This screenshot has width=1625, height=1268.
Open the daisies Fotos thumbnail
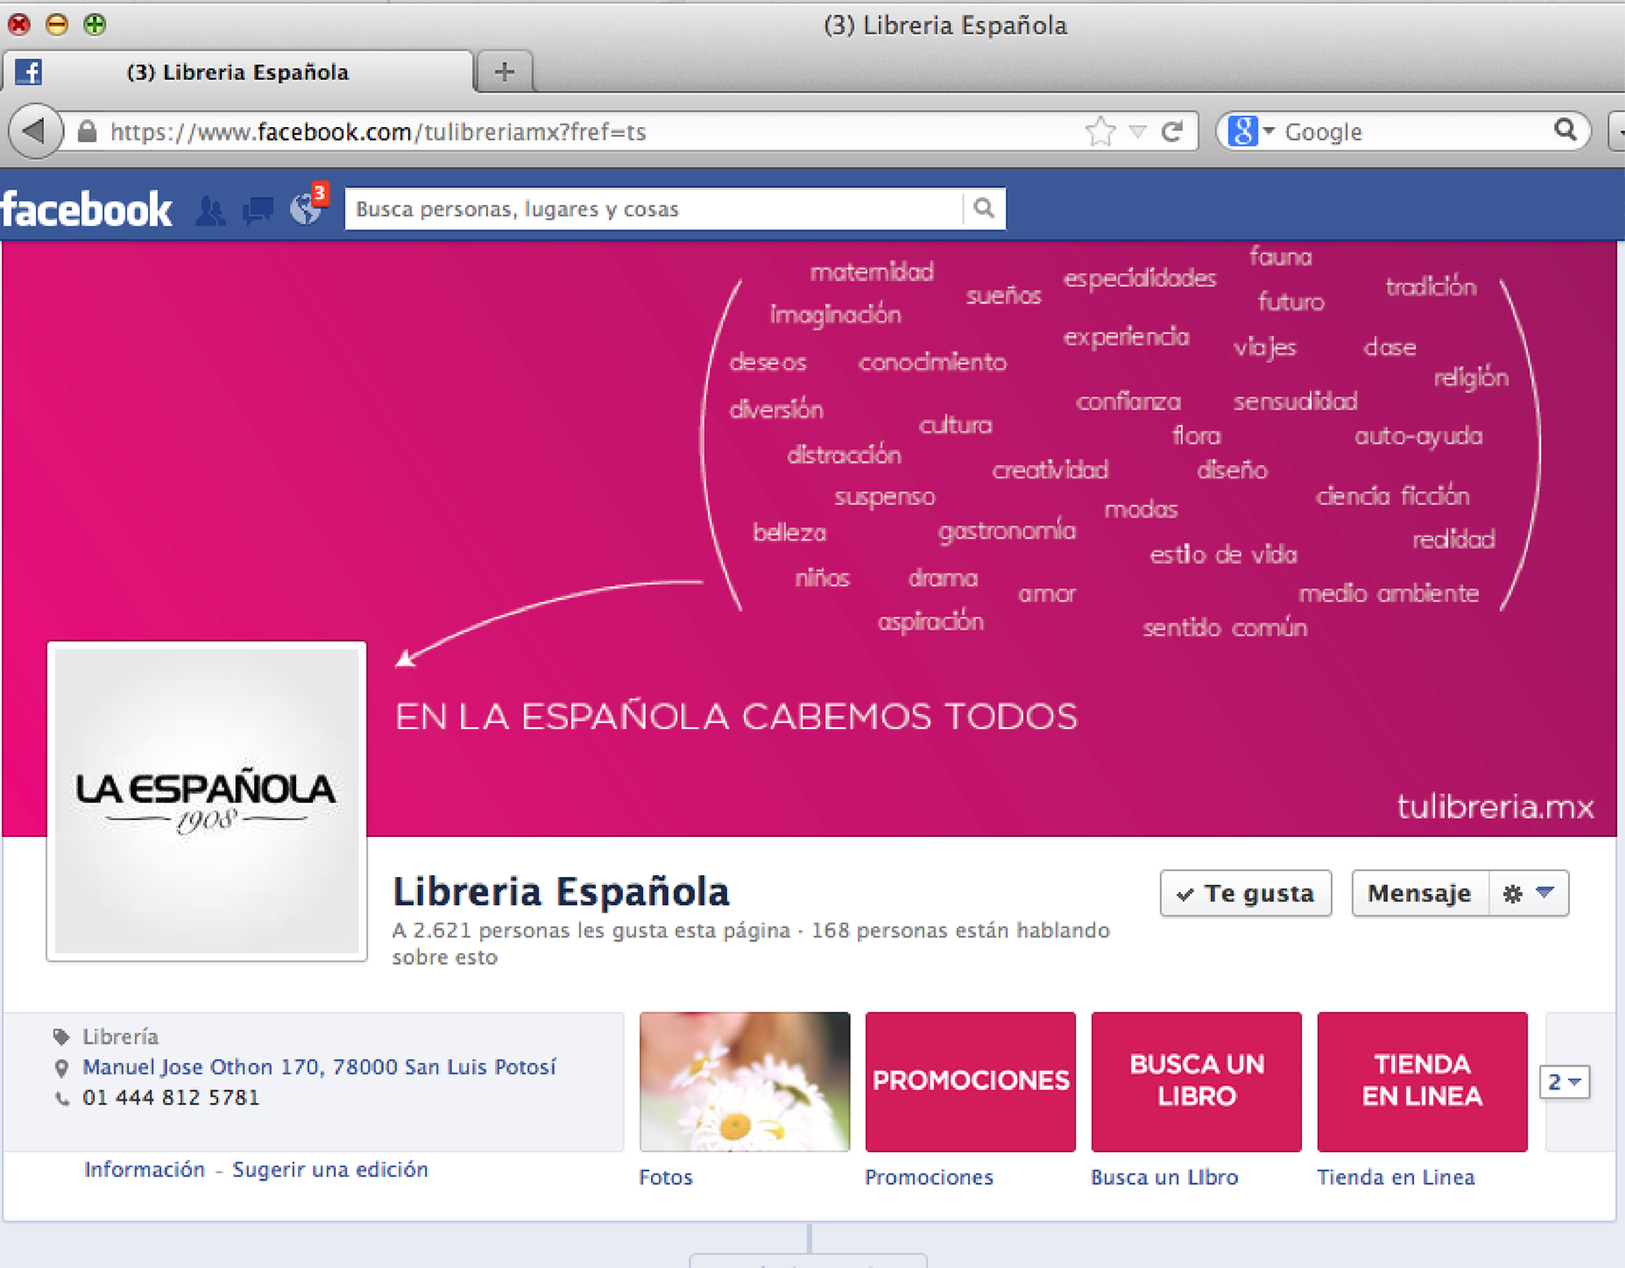coord(745,1082)
